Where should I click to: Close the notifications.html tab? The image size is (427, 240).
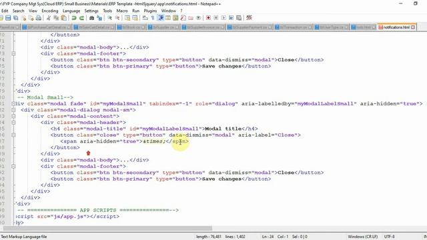click(413, 27)
